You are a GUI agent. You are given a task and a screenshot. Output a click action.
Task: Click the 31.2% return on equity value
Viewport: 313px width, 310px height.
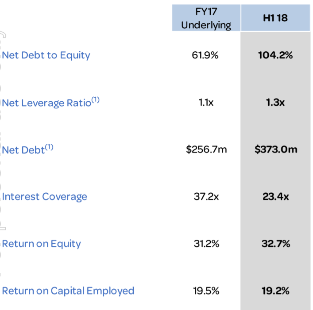[x=207, y=244]
